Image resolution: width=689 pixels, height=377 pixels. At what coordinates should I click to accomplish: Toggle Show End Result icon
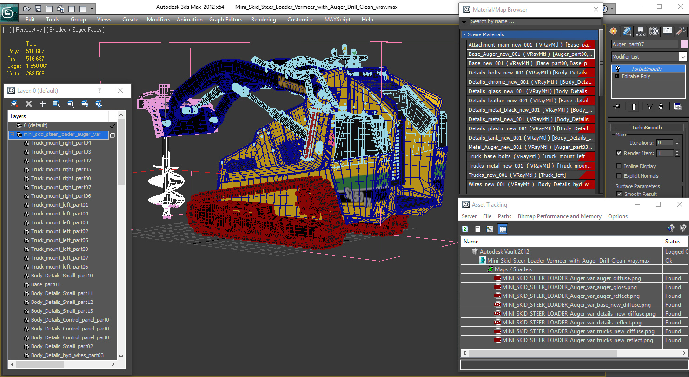coord(634,107)
